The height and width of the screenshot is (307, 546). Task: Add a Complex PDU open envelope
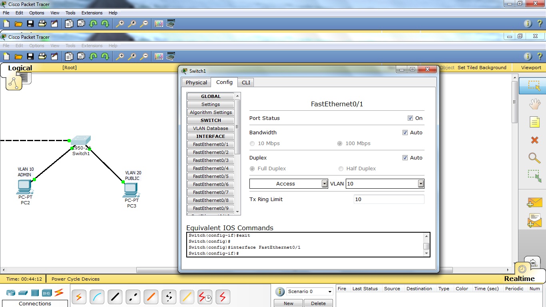pos(534,221)
